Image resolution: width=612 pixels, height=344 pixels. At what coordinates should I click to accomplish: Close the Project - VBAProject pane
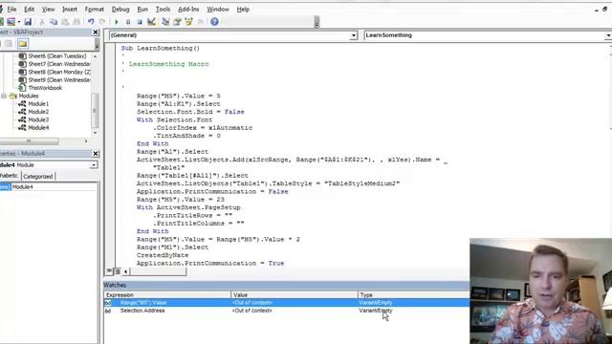tap(96, 32)
